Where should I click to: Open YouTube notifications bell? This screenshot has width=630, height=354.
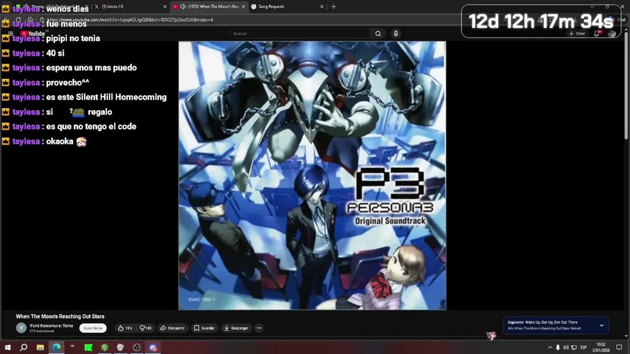[x=597, y=33]
